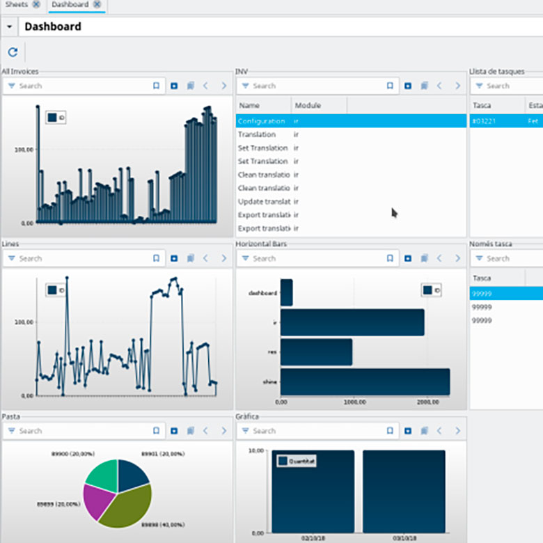Image resolution: width=543 pixels, height=543 pixels.
Task: Click into the Lines panel search field
Action: (x=83, y=258)
